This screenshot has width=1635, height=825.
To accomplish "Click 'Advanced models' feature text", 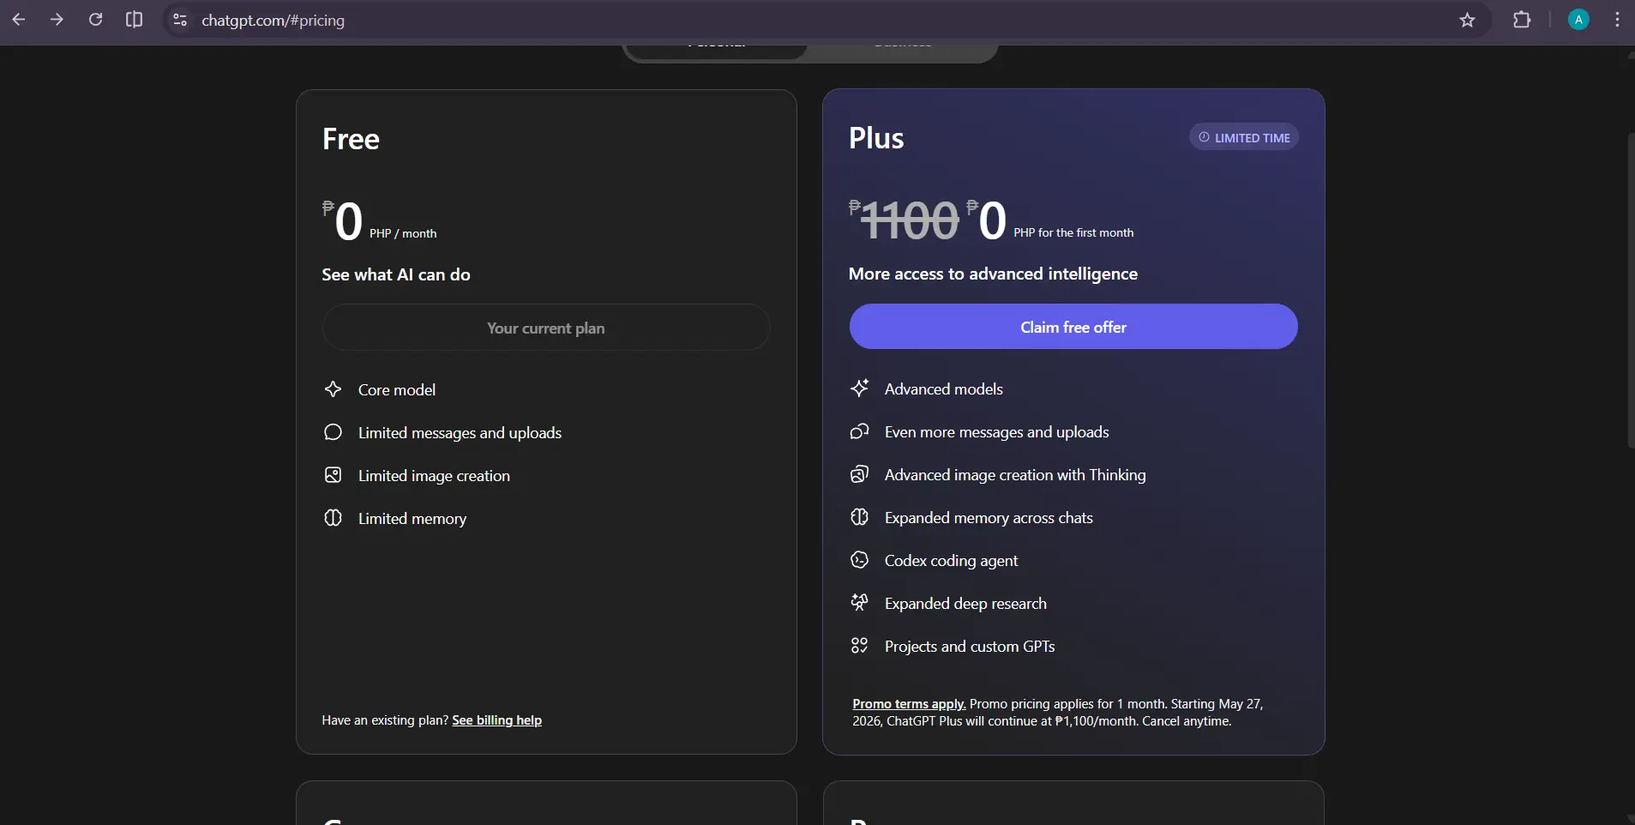I will pyautogui.click(x=944, y=388).
